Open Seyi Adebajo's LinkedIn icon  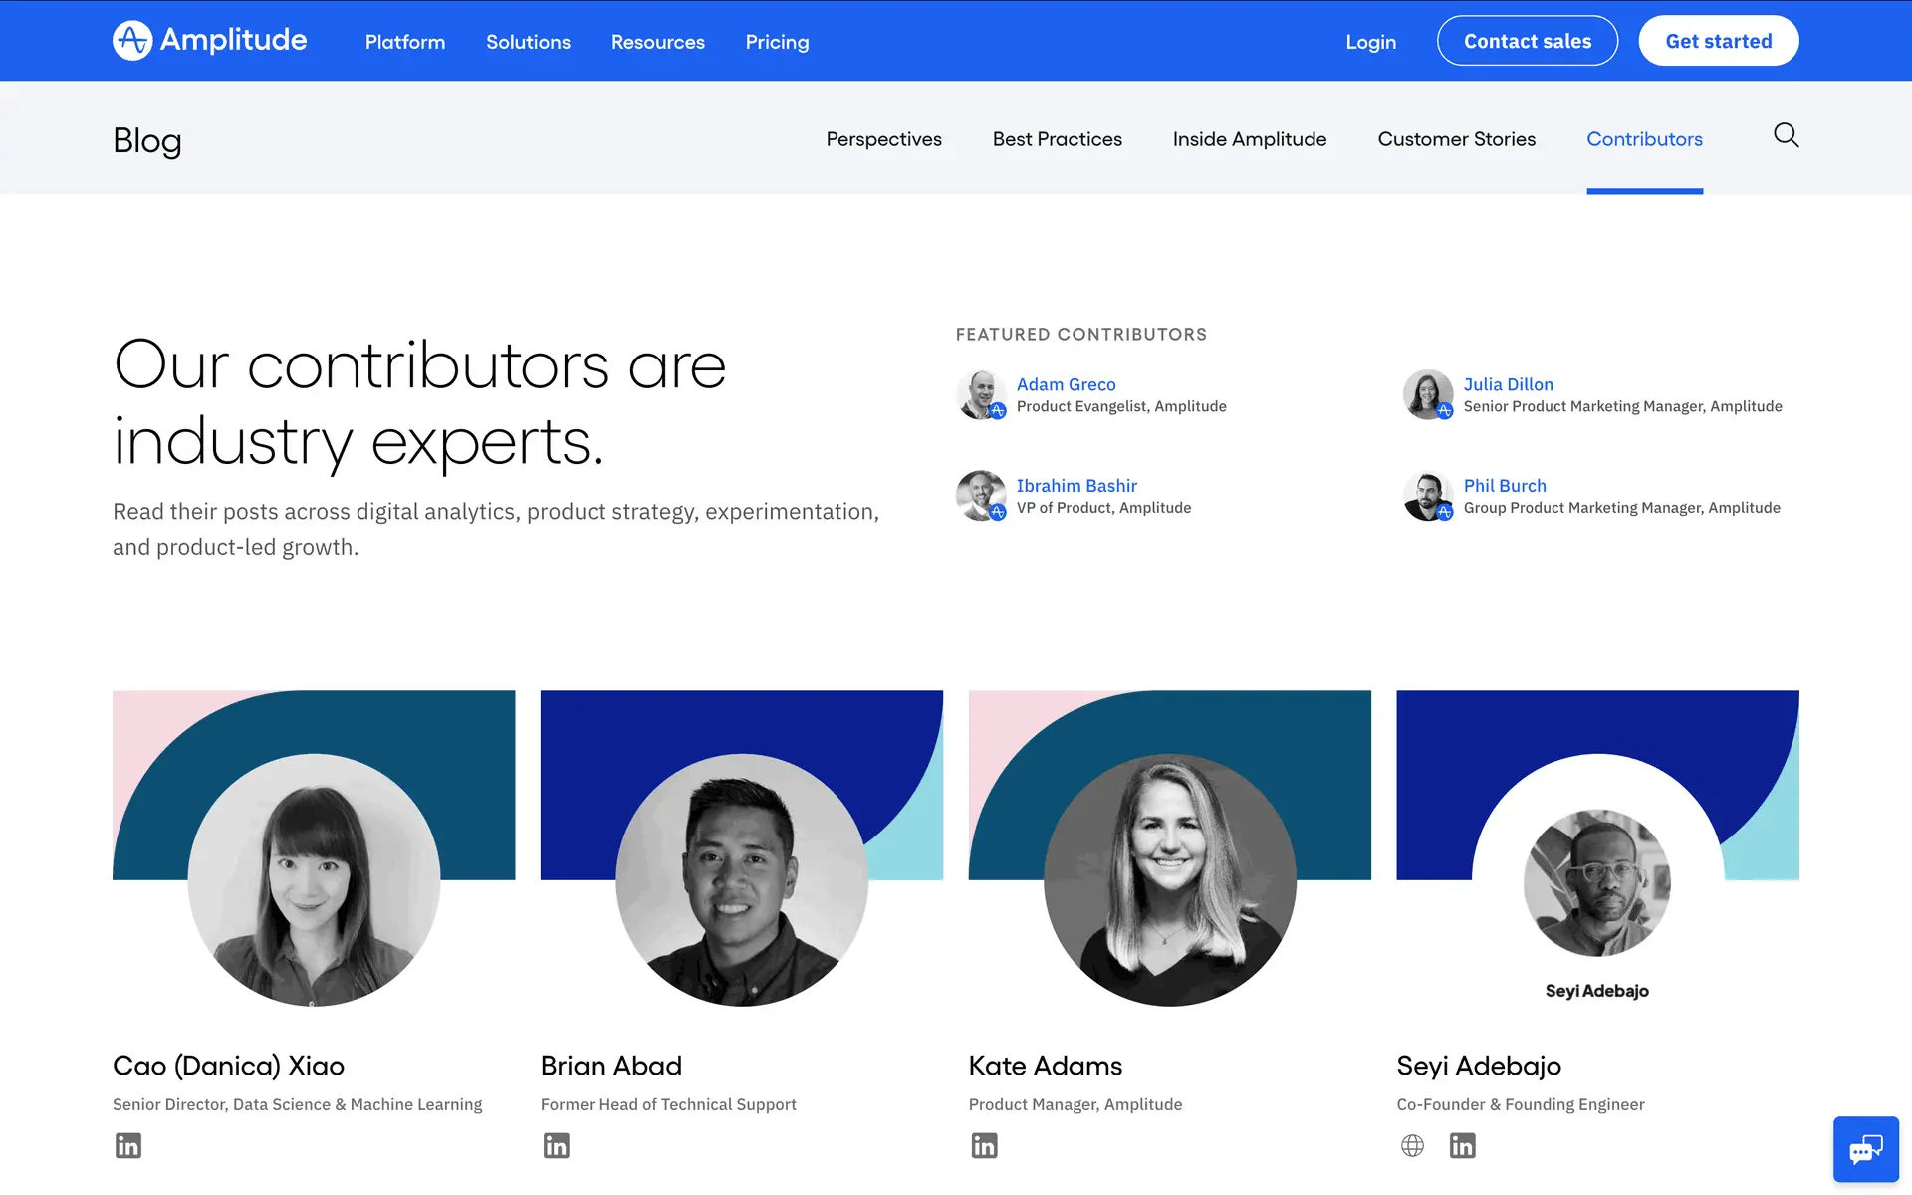(x=1462, y=1145)
